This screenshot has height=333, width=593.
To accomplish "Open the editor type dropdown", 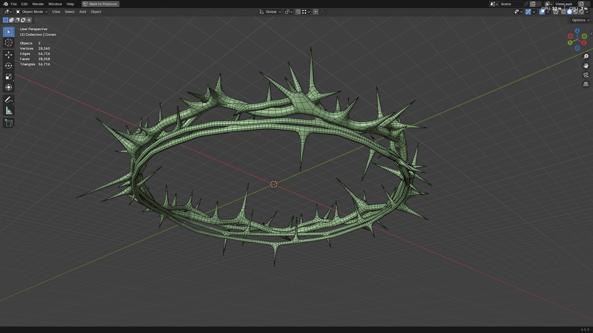I will 8,12.
